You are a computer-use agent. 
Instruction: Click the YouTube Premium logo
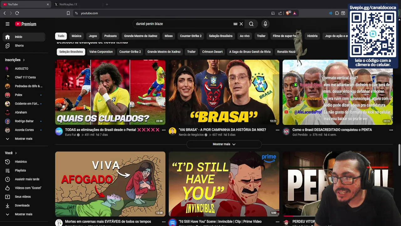26,24
